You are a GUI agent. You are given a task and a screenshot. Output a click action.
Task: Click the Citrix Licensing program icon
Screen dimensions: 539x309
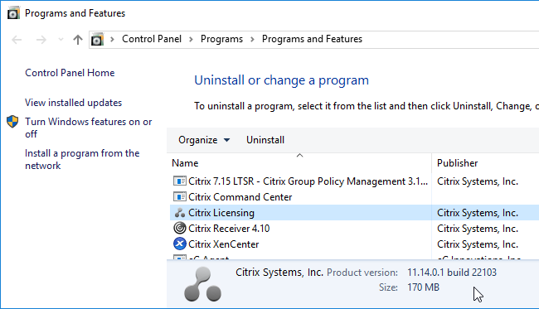180,213
